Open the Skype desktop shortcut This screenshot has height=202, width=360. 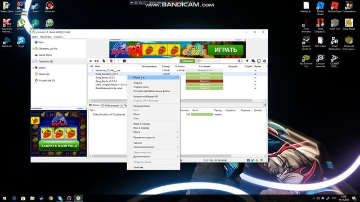(x=21, y=42)
